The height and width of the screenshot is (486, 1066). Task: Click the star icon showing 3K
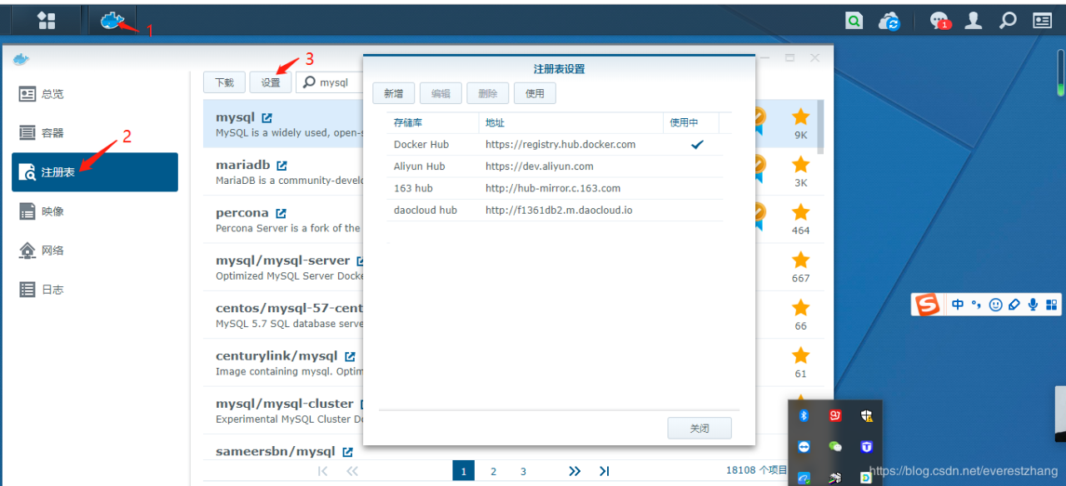(x=800, y=164)
